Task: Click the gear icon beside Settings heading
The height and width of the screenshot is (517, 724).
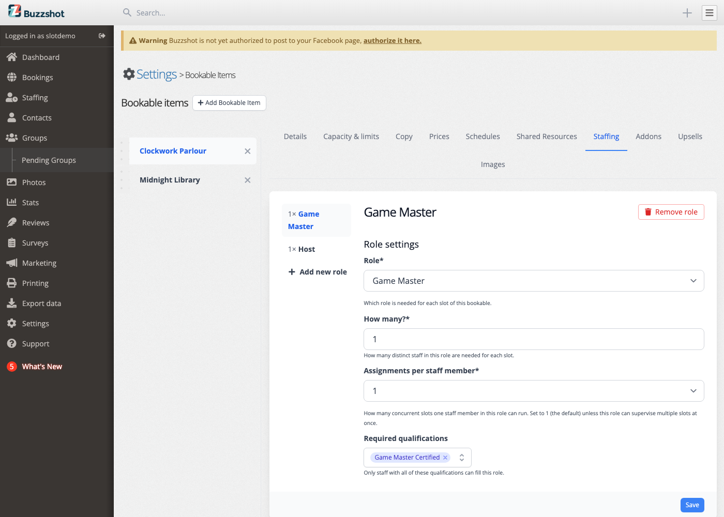Action: tap(129, 74)
